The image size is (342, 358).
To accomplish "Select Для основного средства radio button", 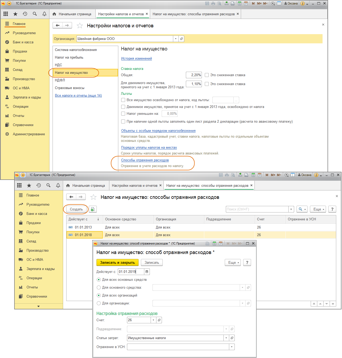I will click(99, 288).
